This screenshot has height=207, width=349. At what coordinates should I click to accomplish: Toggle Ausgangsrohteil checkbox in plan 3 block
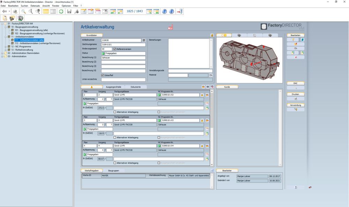[159, 137]
